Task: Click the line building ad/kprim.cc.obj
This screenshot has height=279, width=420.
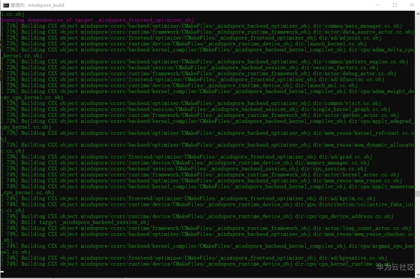Action: [x=188, y=198]
